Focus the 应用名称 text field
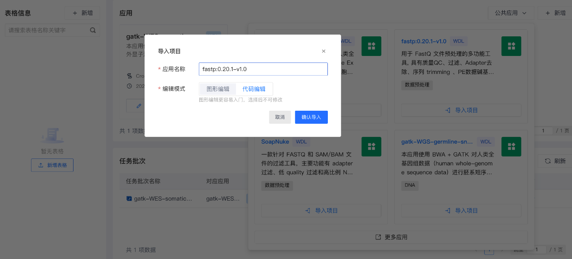Screen dimensions: 572x259 pyautogui.click(x=263, y=69)
